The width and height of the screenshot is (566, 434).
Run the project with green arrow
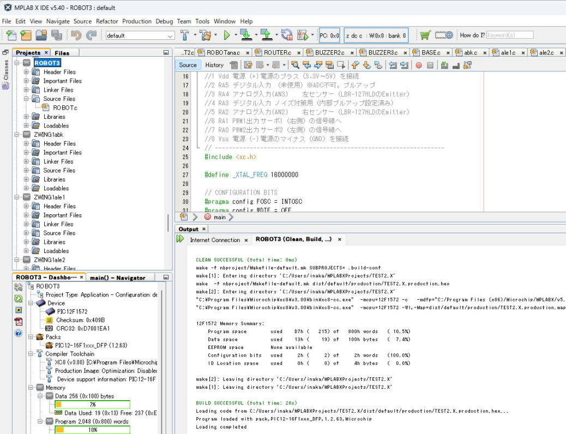227,35
